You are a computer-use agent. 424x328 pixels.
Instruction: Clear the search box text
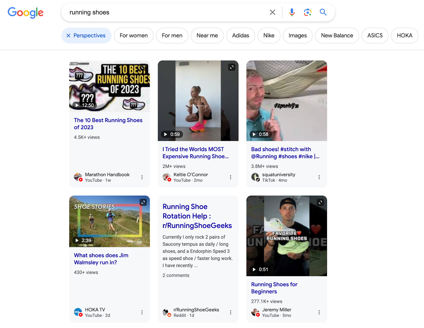click(272, 12)
